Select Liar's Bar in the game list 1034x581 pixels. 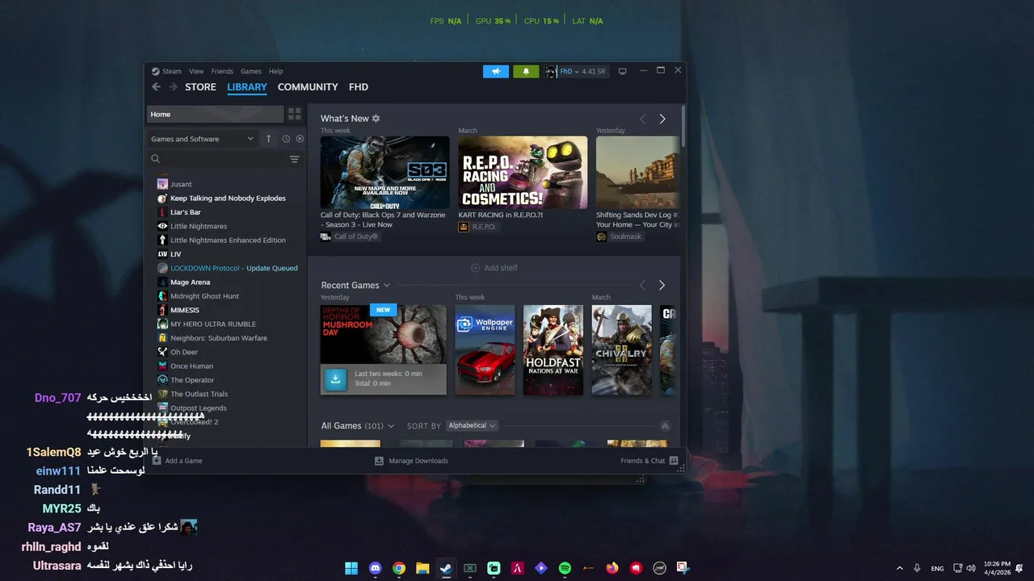186,212
